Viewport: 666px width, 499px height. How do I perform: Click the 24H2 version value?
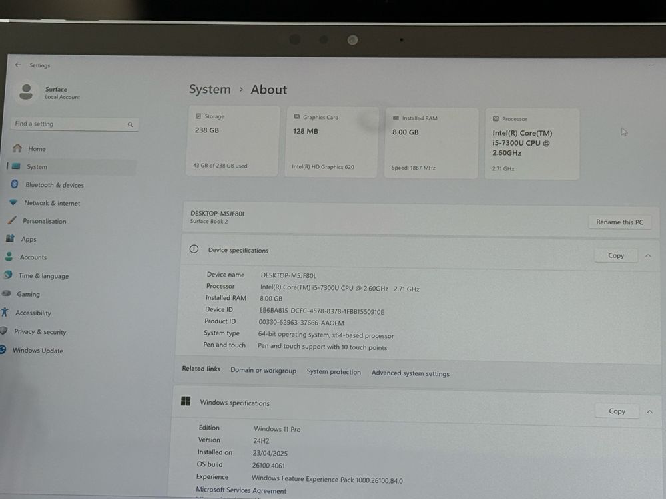tap(261, 441)
